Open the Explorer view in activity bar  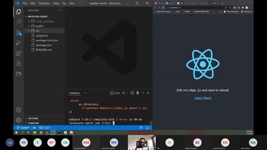[x=18, y=12]
